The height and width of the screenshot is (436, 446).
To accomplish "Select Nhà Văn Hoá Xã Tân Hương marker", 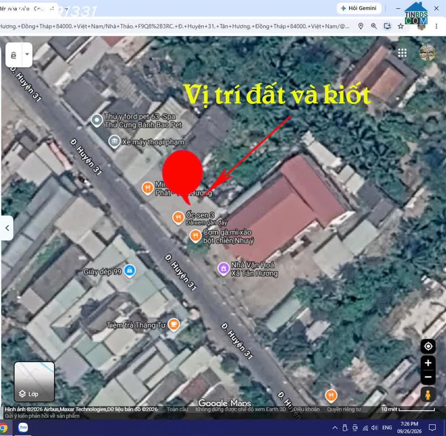I will pyautogui.click(x=224, y=269).
